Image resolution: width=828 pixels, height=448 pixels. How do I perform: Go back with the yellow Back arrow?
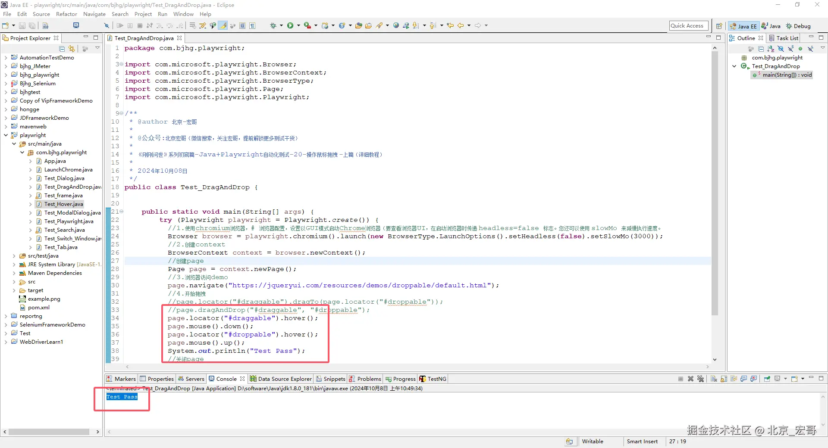coord(461,25)
